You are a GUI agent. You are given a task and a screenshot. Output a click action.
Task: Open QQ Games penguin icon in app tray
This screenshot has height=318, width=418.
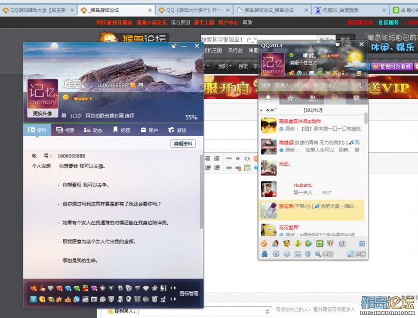tap(275, 243)
